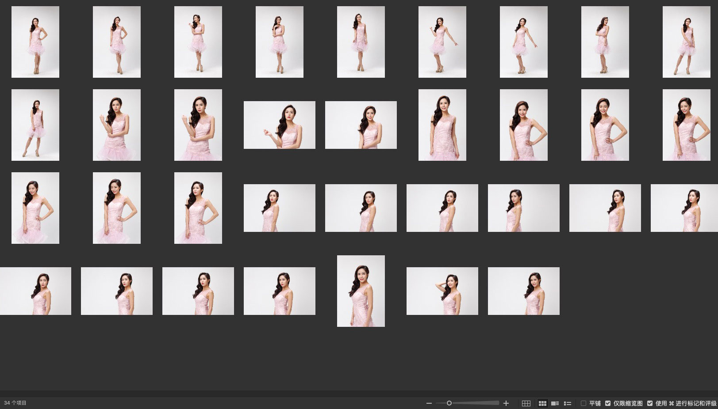
Task: Switch to the details view icon
Action: tap(555, 403)
